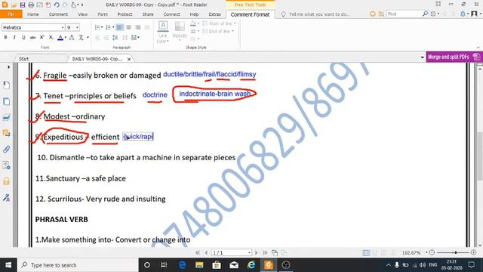Image resolution: width=483 pixels, height=272 pixels.
Task: Open the attachments paperclip panel
Action: (7, 150)
